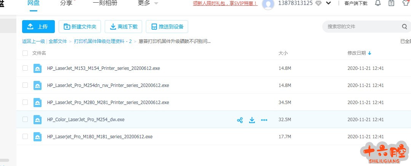This screenshot has height=166, width=411.
Task: Click the 大小 column header
Action: 283,53
